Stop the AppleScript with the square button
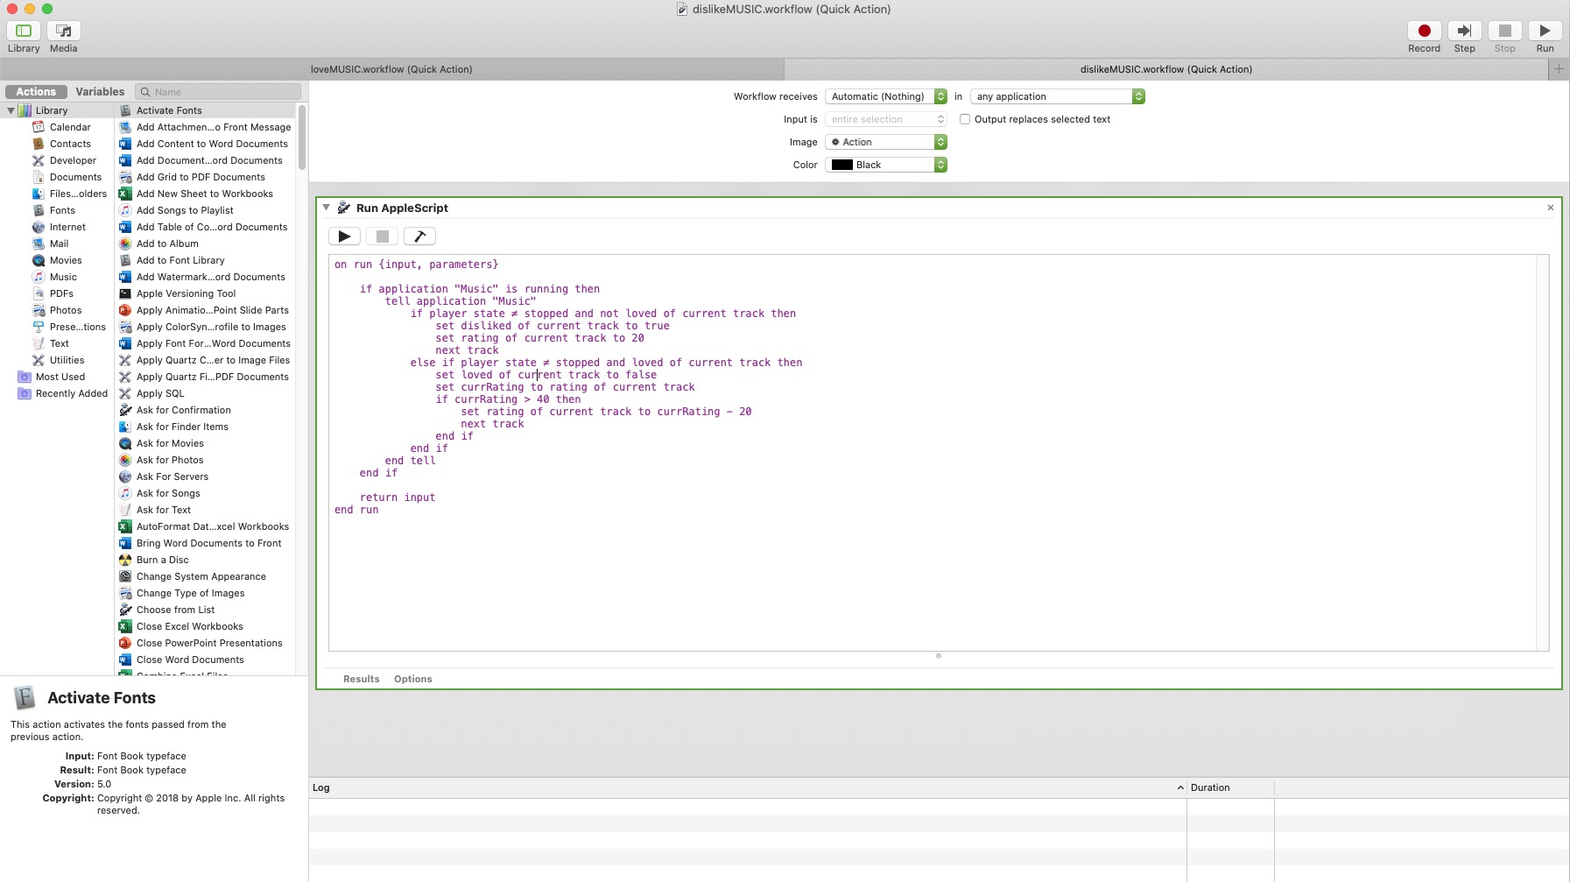 (383, 236)
